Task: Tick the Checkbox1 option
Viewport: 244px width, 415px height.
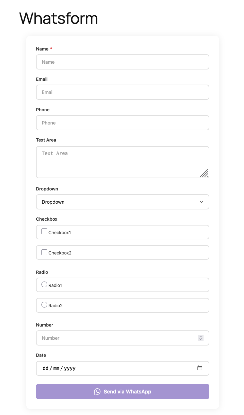Action: 44,231
